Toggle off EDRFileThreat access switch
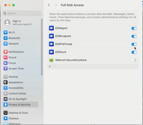Image resolution: width=143 pixels, height=125 pixels. coord(134,44)
